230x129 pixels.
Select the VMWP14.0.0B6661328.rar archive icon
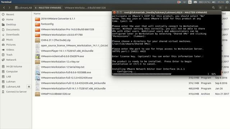37,94
